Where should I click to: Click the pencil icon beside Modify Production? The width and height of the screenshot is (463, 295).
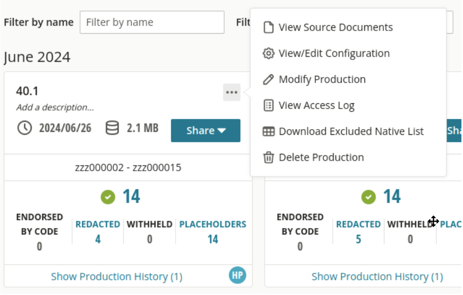point(268,80)
